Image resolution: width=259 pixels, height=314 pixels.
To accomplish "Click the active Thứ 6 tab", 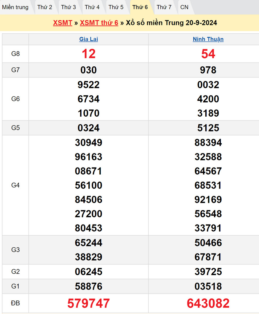I will pos(140,7).
